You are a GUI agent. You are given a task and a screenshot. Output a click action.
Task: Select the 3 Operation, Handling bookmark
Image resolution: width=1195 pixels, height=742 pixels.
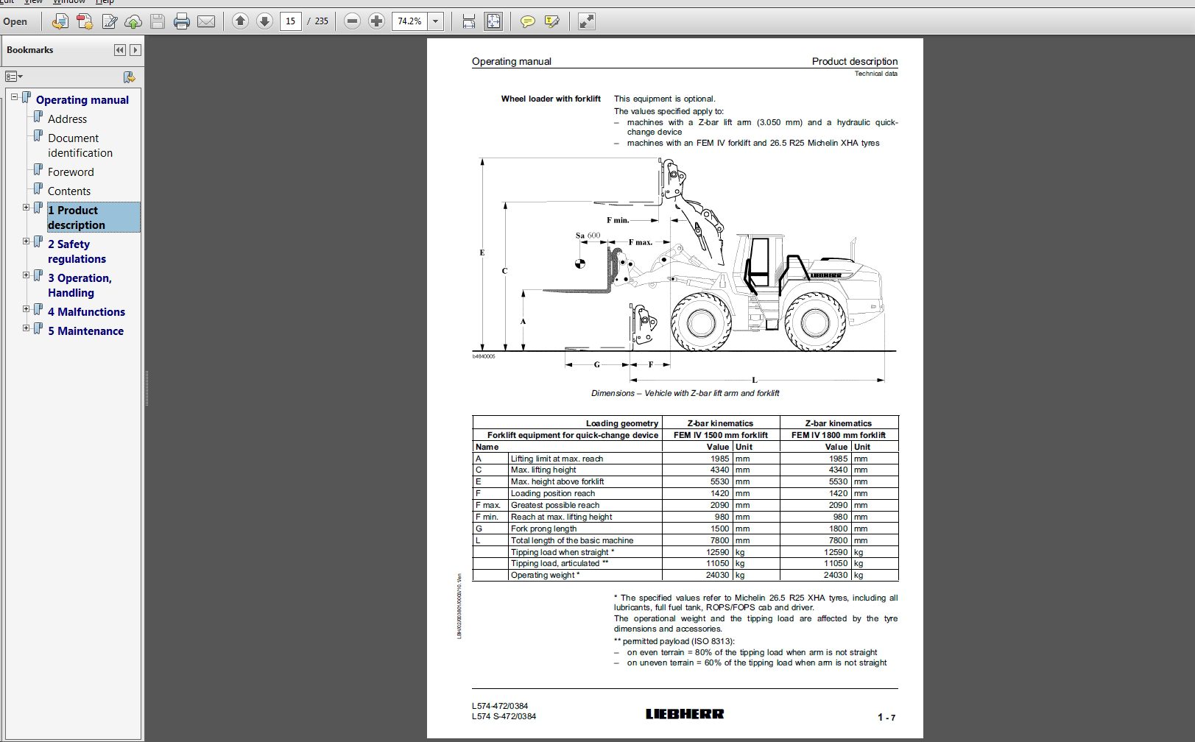tap(80, 286)
